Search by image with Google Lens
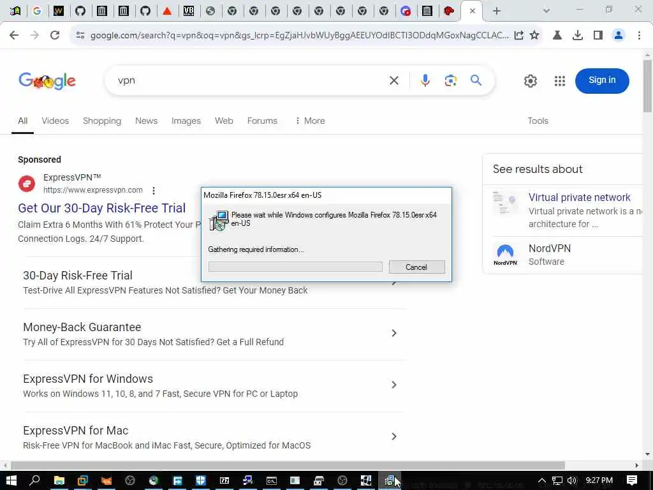The image size is (653, 490). [x=450, y=80]
